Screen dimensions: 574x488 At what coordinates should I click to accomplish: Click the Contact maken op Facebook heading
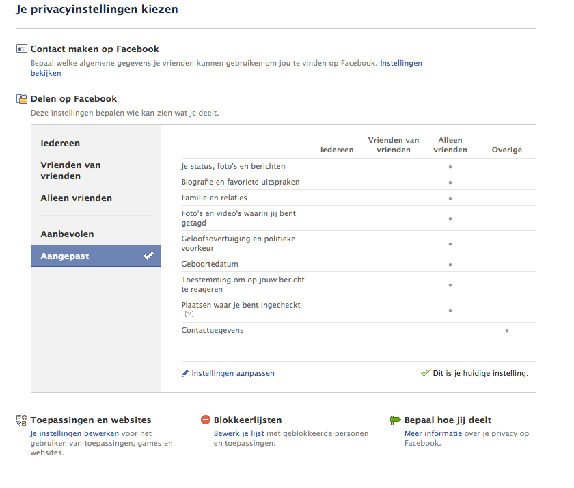[x=94, y=49]
